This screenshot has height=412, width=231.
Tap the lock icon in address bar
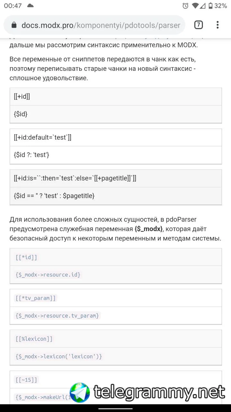coord(14,25)
